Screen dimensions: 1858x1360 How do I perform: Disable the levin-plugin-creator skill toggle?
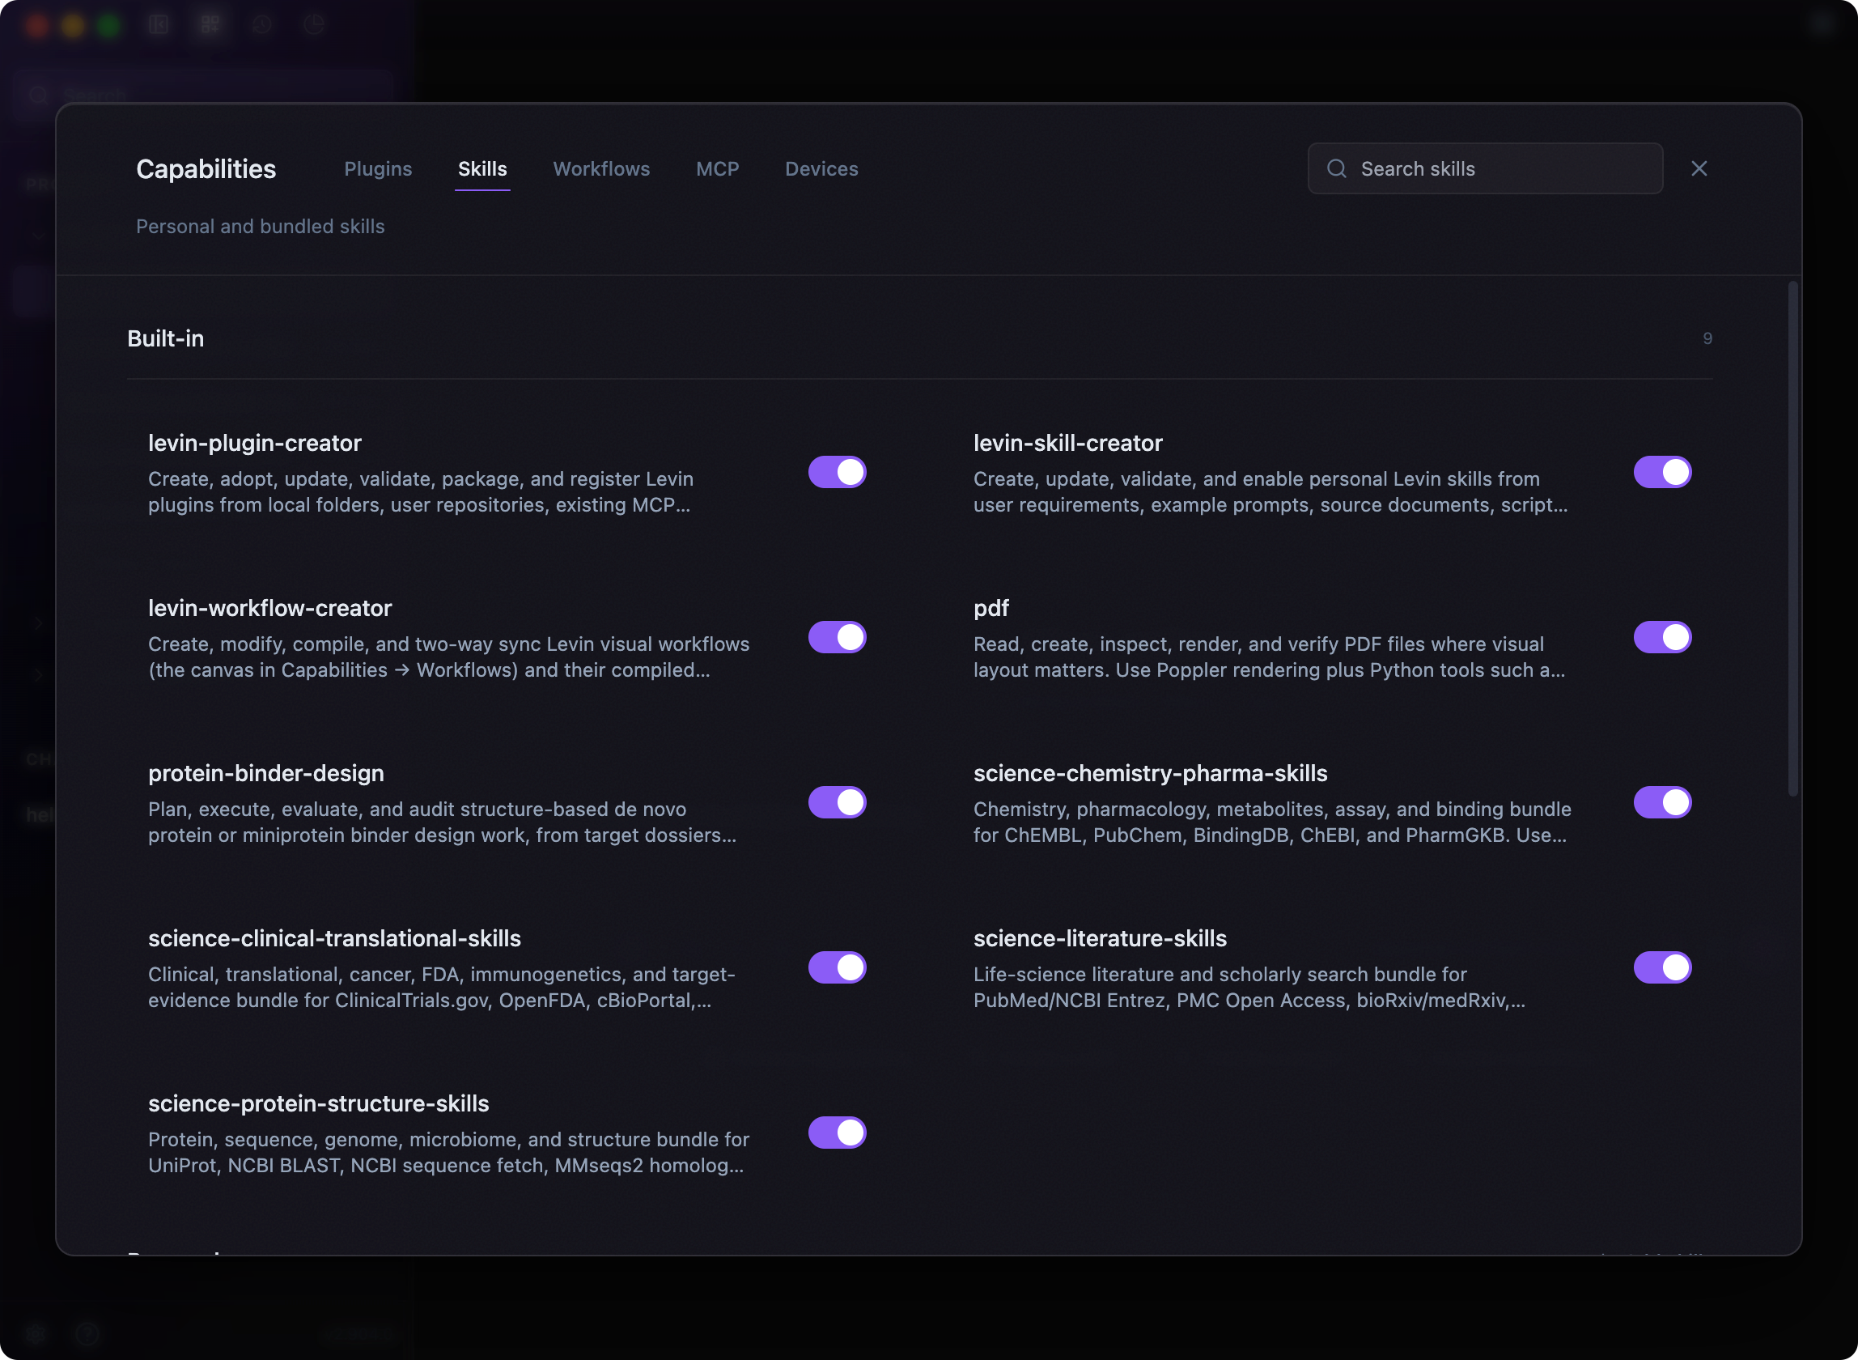pos(837,473)
